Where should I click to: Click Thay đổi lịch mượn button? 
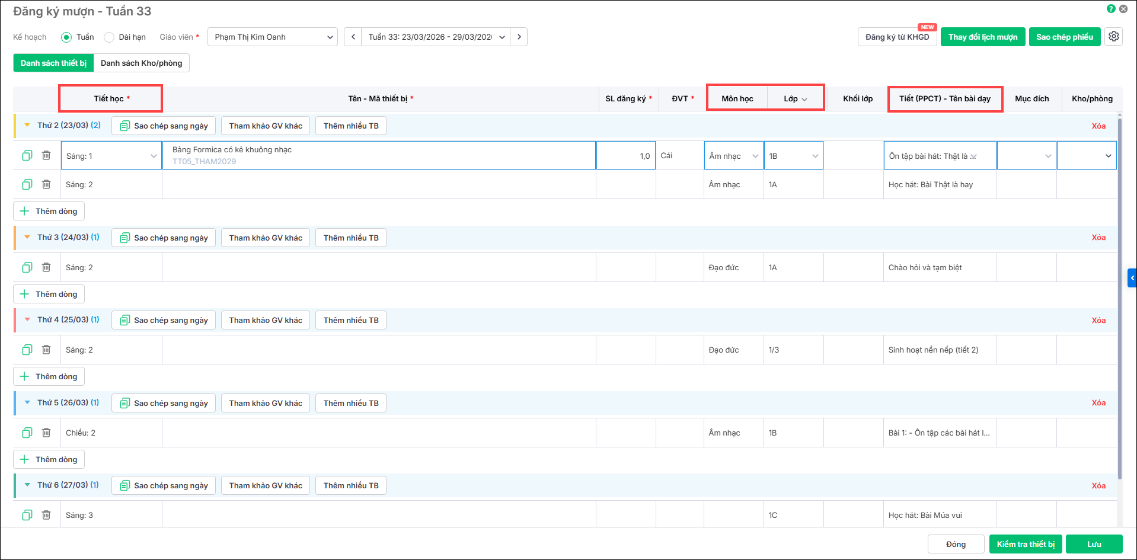(x=983, y=37)
